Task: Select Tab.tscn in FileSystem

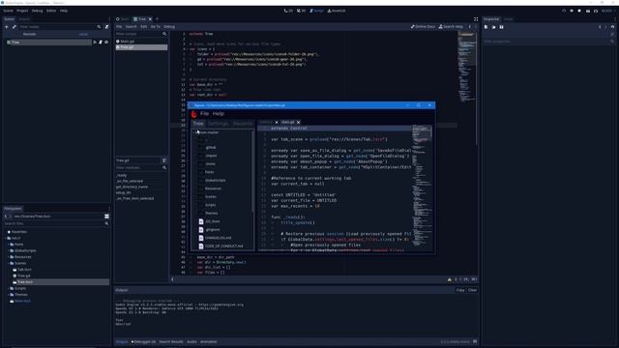Action: click(x=24, y=270)
